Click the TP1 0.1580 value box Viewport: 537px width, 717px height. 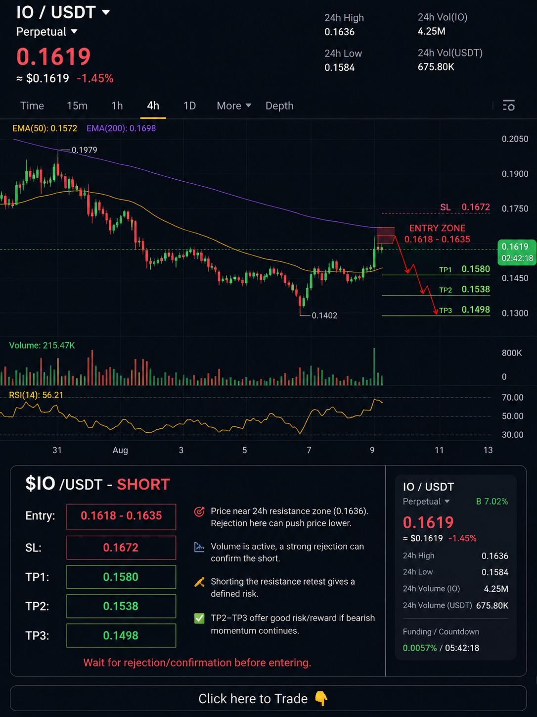point(121,577)
